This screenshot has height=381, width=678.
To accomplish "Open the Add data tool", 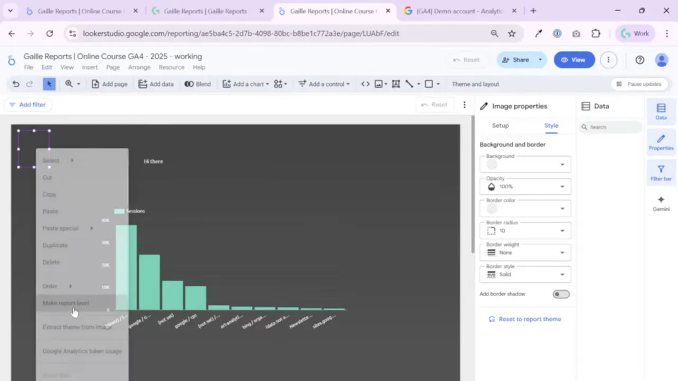I will [156, 84].
